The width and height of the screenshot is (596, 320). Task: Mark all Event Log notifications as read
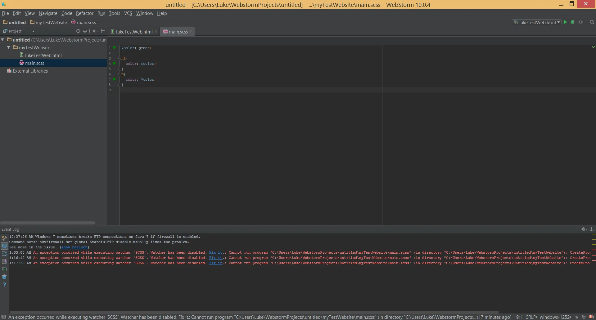tap(4, 269)
